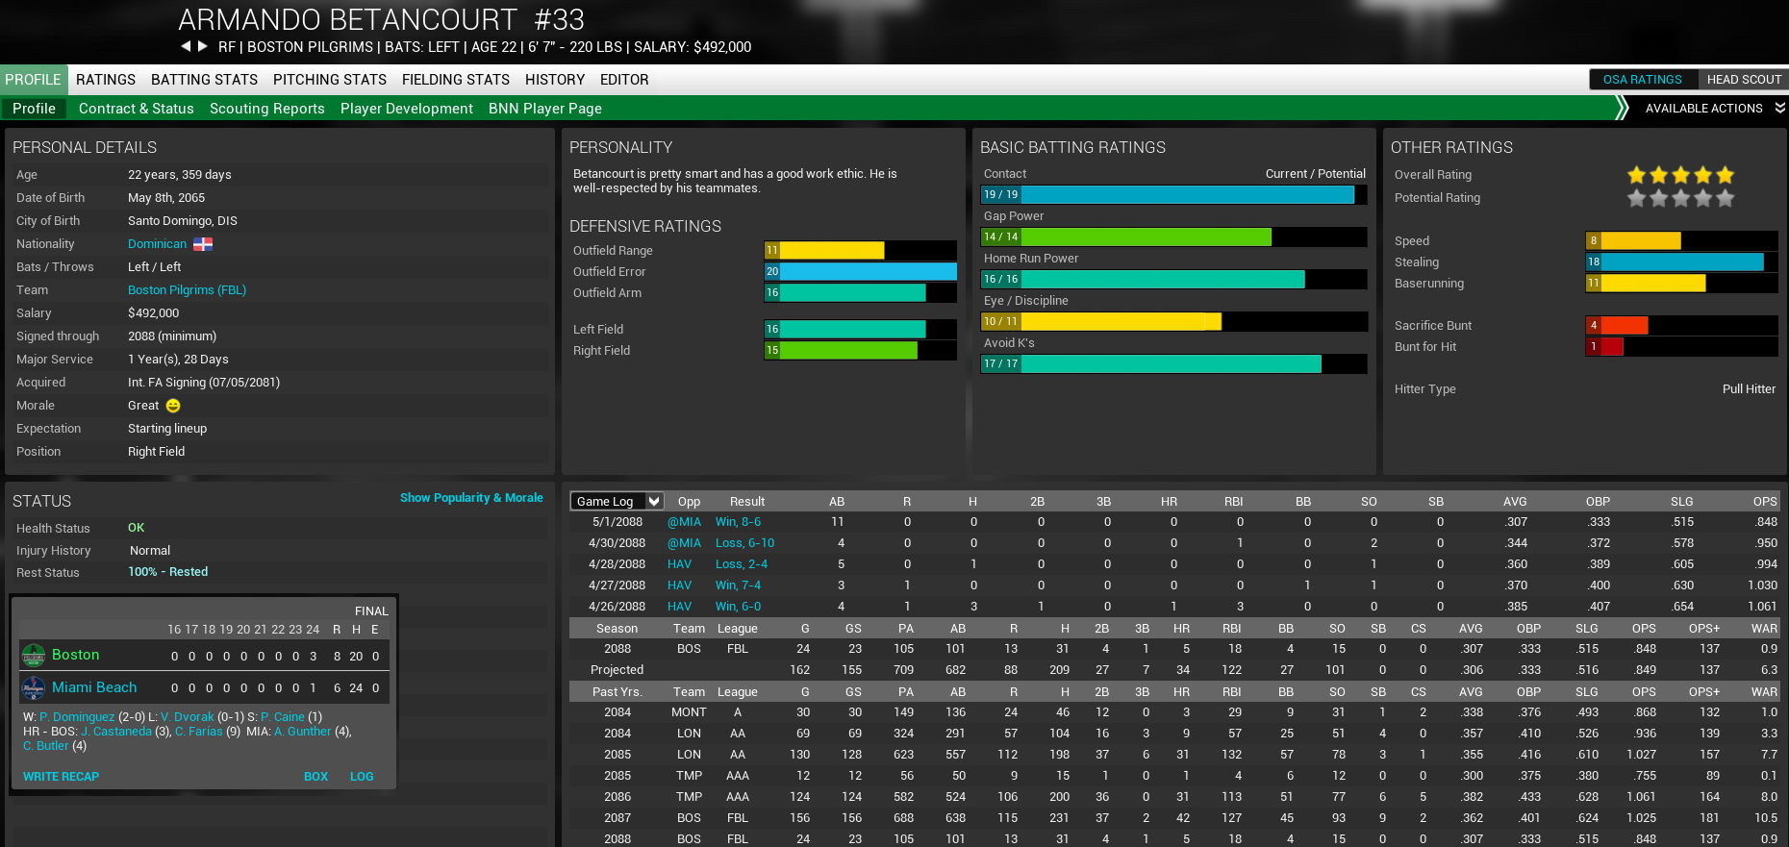Open the top-level PROFILE tab
1789x847 pixels.
tap(33, 80)
